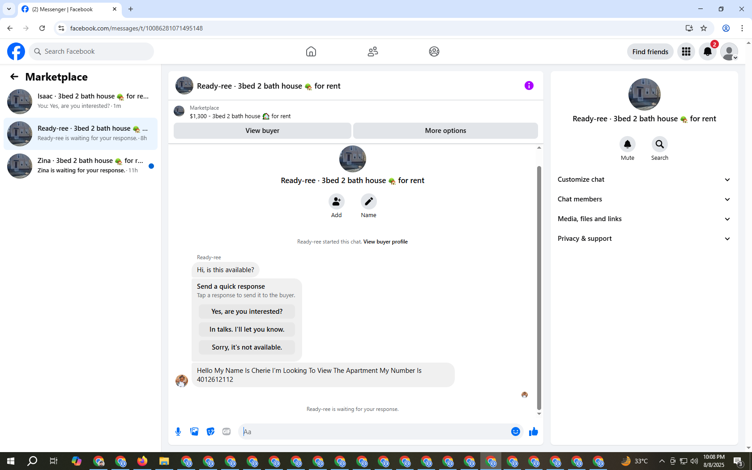Send 'In talks. I'll let you know.' response

pos(247,329)
